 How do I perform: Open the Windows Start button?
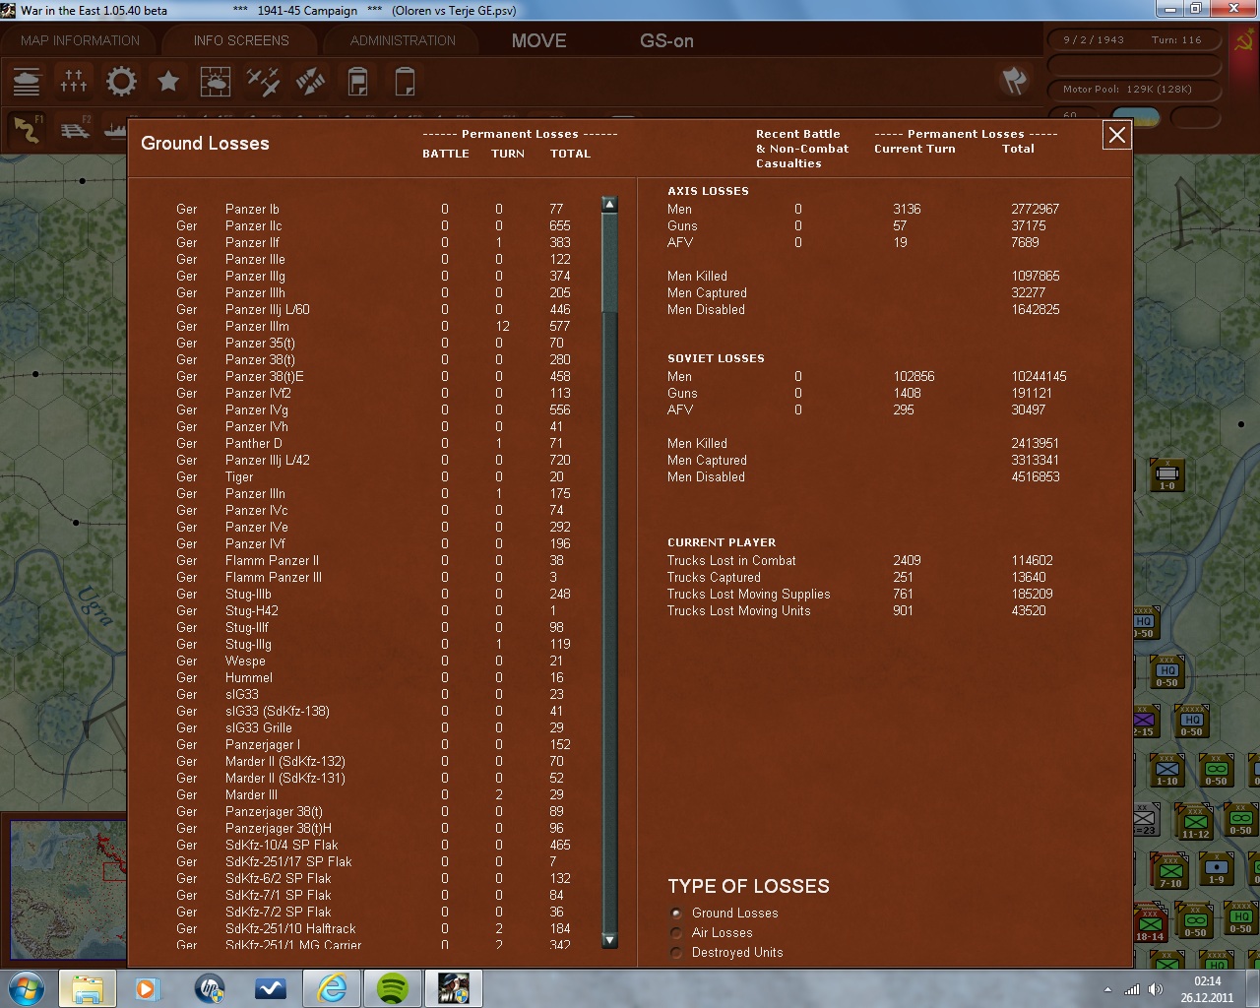(26, 987)
